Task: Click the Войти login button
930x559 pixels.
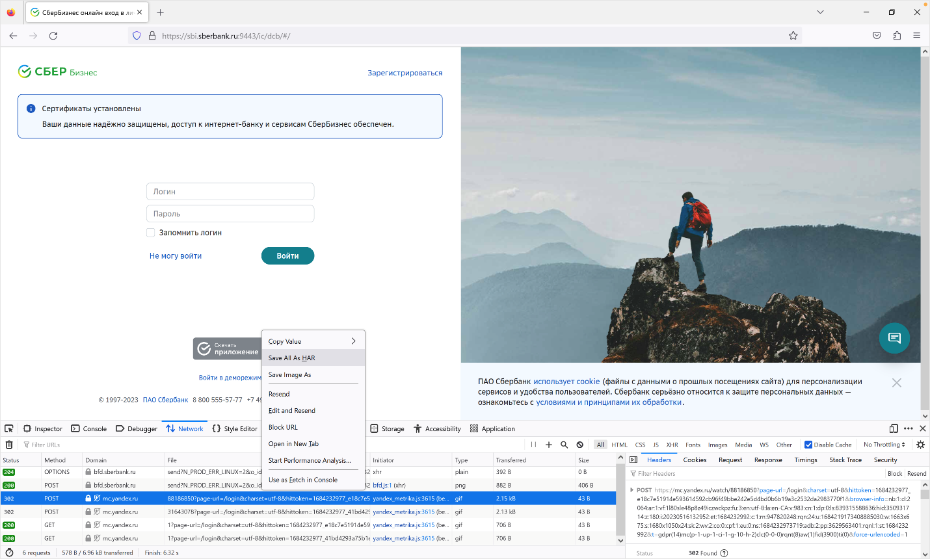Action: click(x=287, y=256)
